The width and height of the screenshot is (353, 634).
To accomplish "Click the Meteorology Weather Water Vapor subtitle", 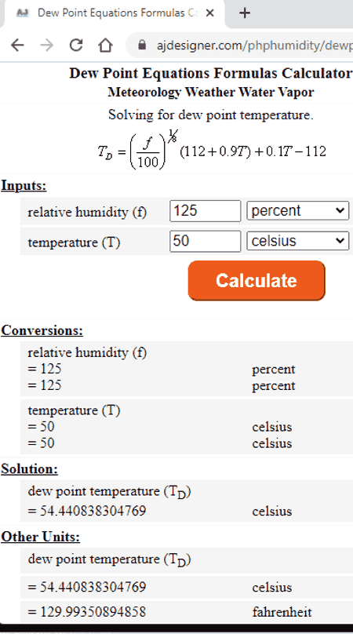I will [211, 92].
